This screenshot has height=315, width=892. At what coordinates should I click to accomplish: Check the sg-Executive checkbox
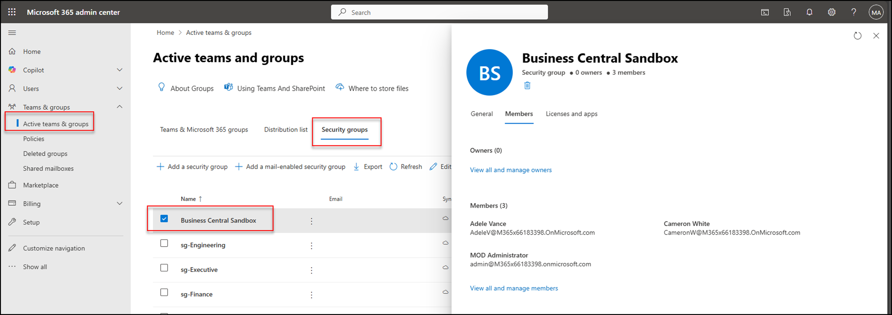click(x=164, y=268)
